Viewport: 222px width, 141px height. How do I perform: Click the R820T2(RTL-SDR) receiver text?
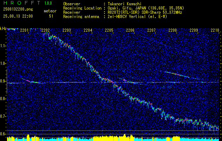click(145, 12)
